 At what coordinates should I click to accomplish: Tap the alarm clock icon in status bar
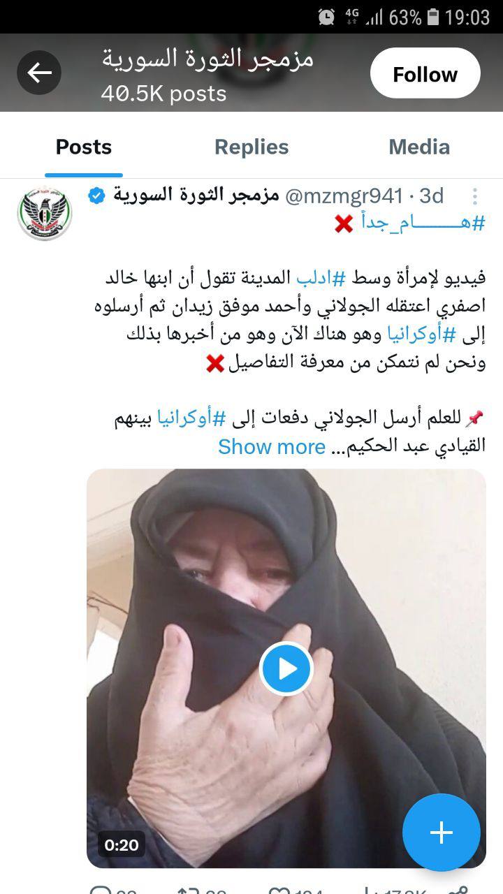point(326,17)
